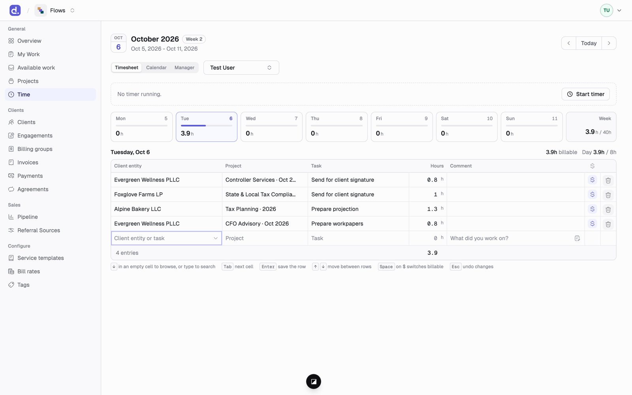The width and height of the screenshot is (632, 395).
Task: Select the Wed 7 day card
Action: point(271,127)
